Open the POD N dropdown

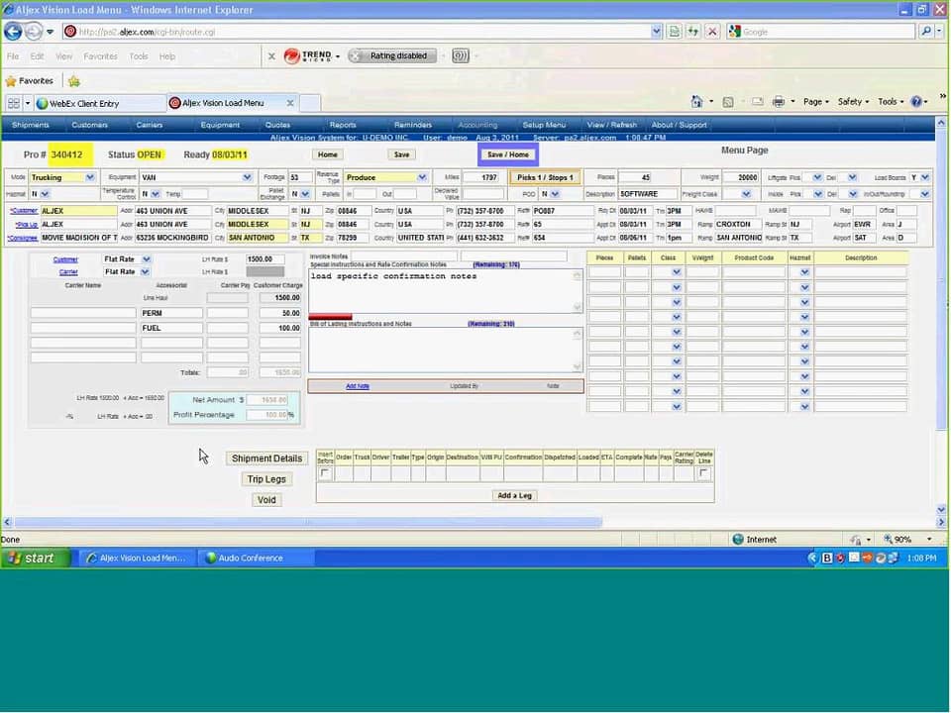555,194
